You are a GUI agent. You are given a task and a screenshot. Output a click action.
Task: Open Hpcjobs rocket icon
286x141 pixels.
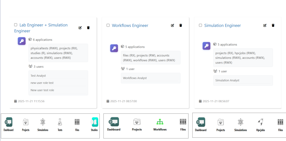[260, 122]
